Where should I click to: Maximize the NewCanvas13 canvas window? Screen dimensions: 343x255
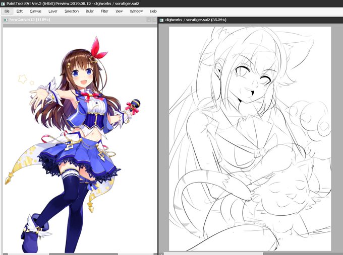(x=155, y=20)
